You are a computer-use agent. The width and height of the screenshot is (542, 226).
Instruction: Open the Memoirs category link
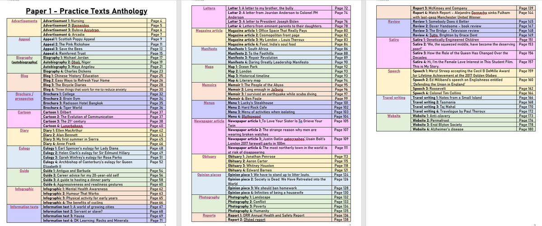[x=209, y=84]
